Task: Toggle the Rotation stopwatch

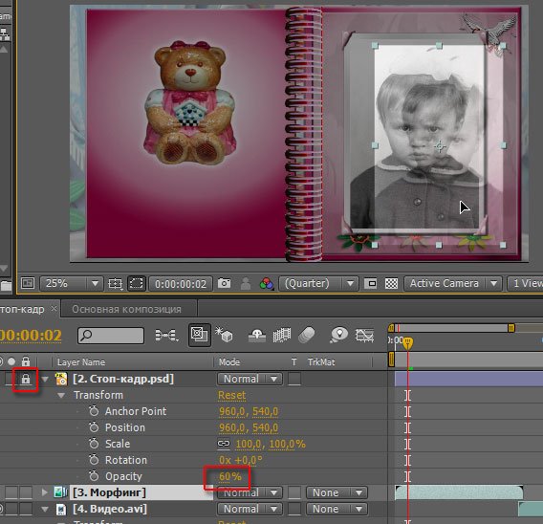Action: [x=94, y=460]
